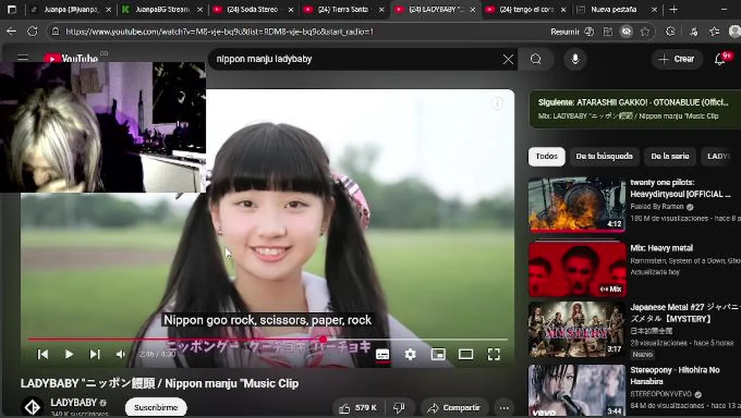Viewport: 741px width, 418px height.
Task: Click the twenty one pilots video title
Action: tap(680, 188)
